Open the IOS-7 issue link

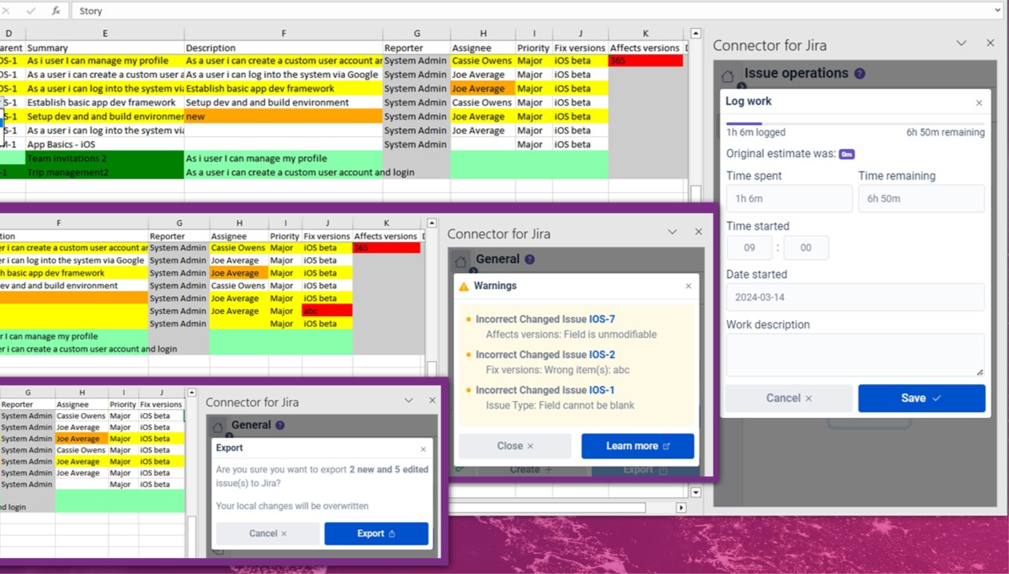point(601,319)
